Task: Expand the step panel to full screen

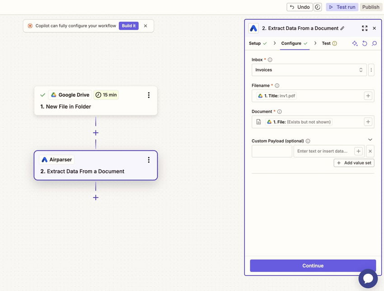Action: tap(365, 28)
